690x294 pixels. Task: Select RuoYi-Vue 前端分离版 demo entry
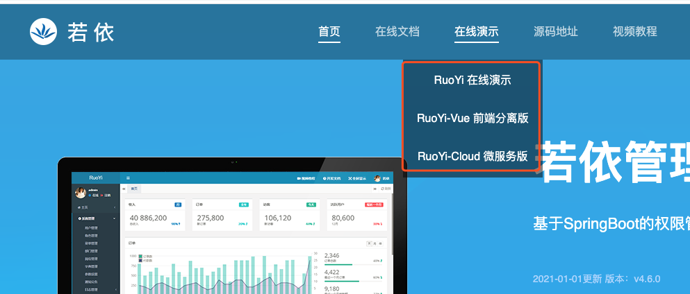pos(473,118)
